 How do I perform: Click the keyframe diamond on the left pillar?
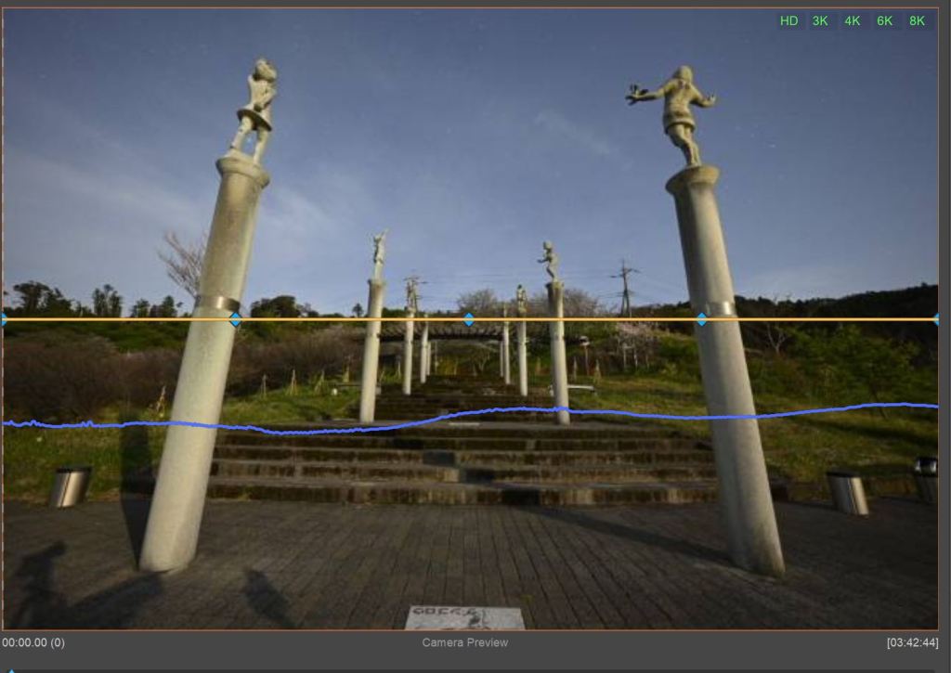tap(235, 319)
